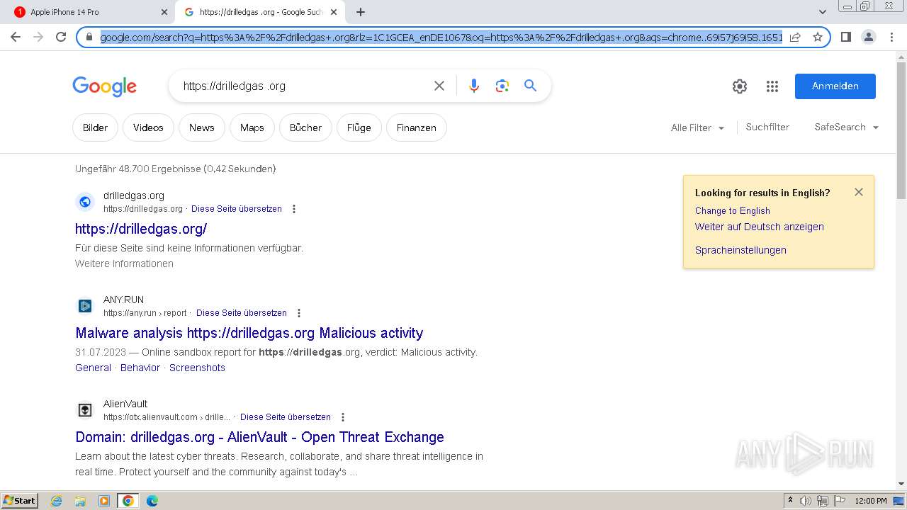The height and width of the screenshot is (510, 907).
Task: Open Chrome three-dot menu
Action: (891, 37)
